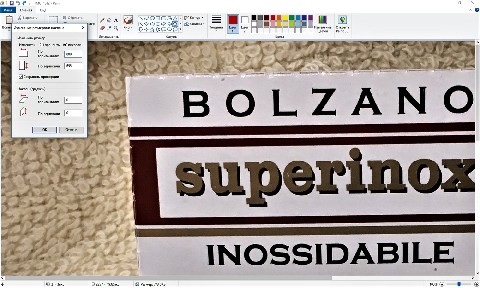Choose the right arrow shape

point(164,24)
